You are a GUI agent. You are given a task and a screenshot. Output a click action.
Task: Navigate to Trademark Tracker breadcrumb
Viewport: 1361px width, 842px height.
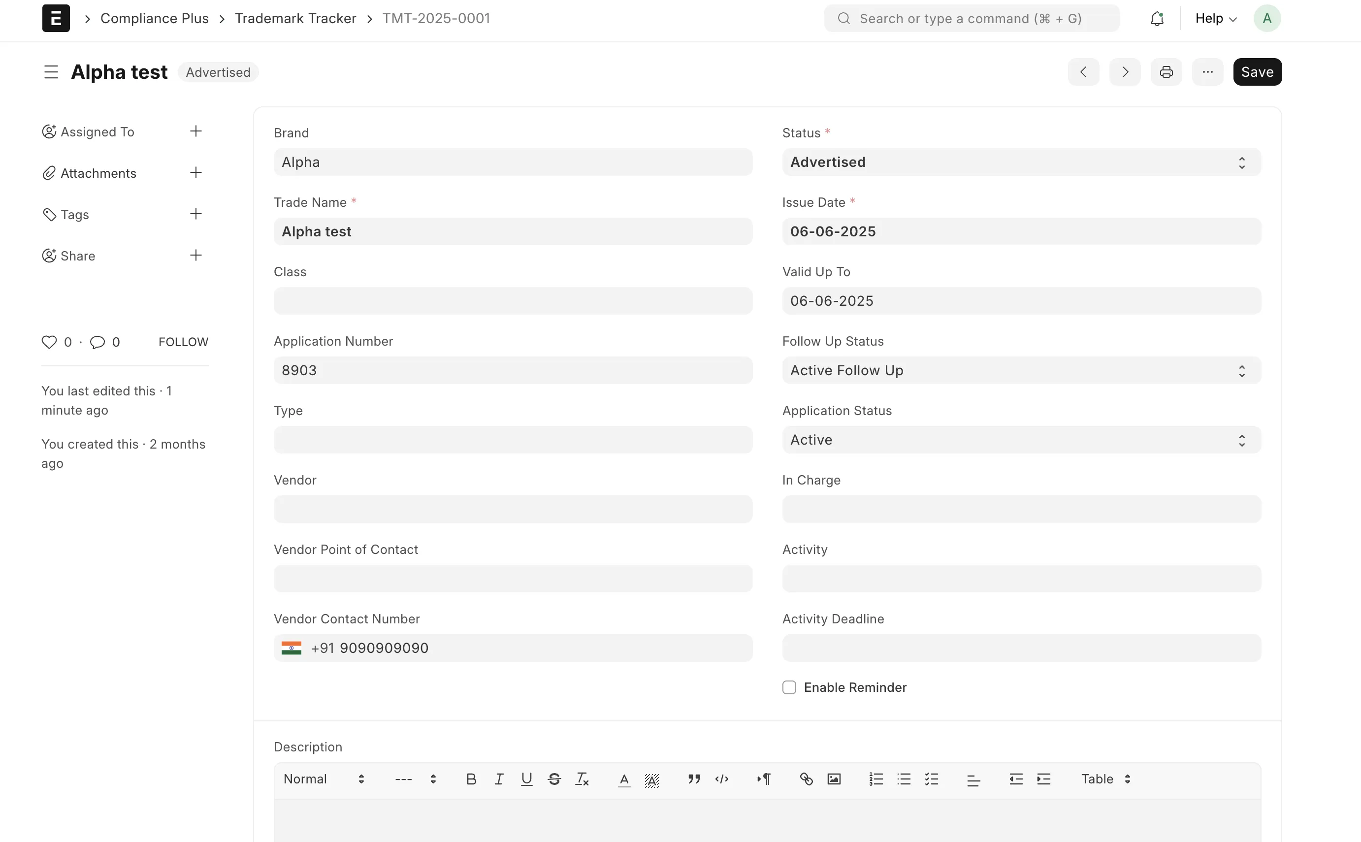295,18
